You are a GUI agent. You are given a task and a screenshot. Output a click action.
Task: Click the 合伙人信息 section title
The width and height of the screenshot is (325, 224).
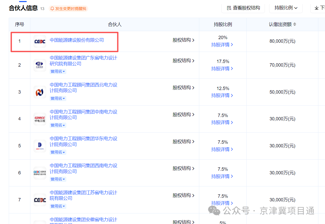tap(23, 8)
